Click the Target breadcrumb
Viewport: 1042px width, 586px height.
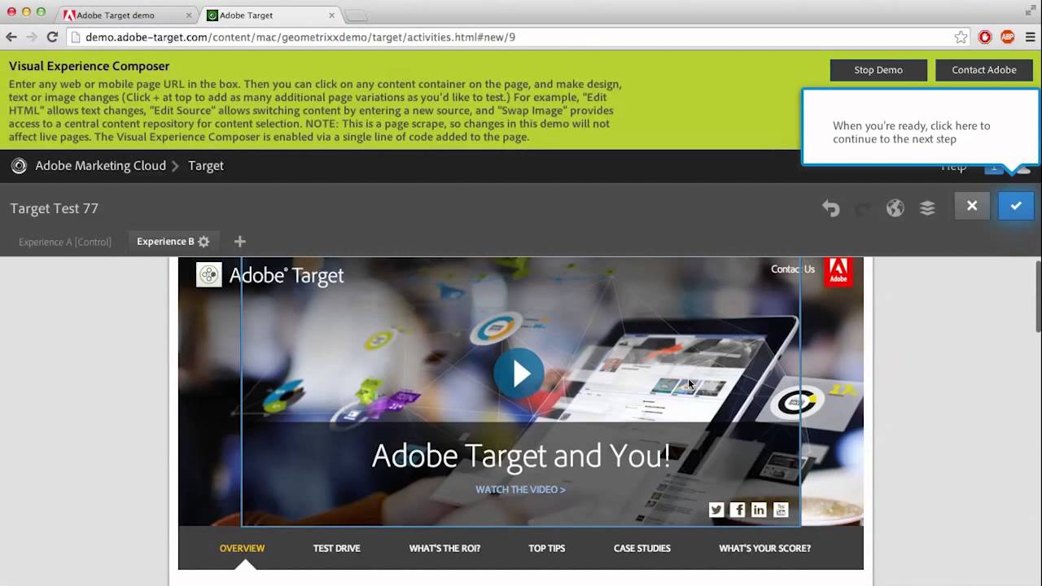tap(206, 166)
